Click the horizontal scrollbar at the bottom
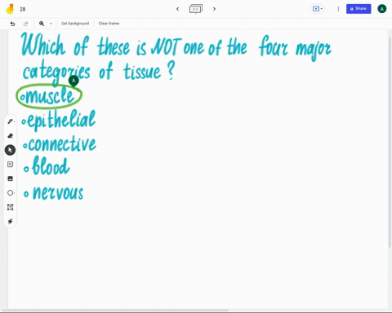Image resolution: width=392 pixels, height=313 pixels. [116, 310]
